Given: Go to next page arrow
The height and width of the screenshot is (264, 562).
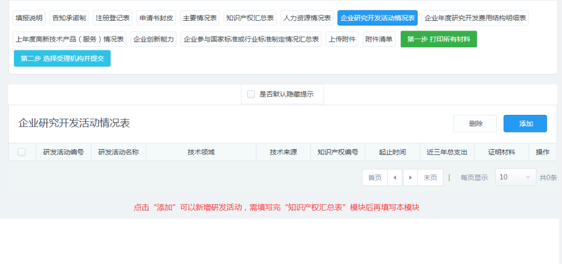Looking at the screenshot, I should (x=410, y=177).
